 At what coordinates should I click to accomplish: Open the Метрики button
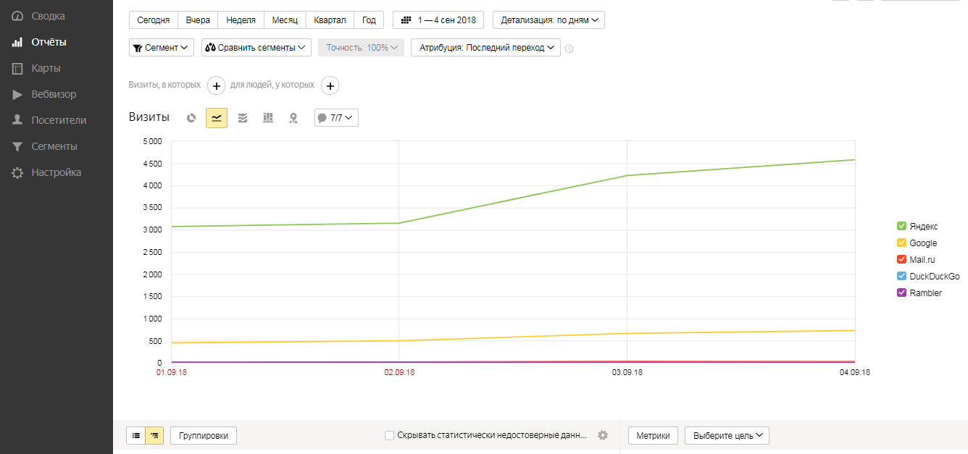click(653, 435)
